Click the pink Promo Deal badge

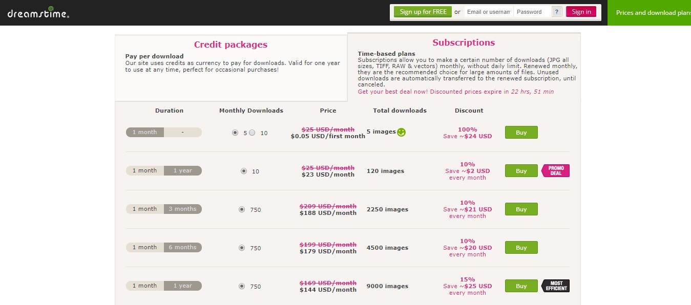pos(555,170)
